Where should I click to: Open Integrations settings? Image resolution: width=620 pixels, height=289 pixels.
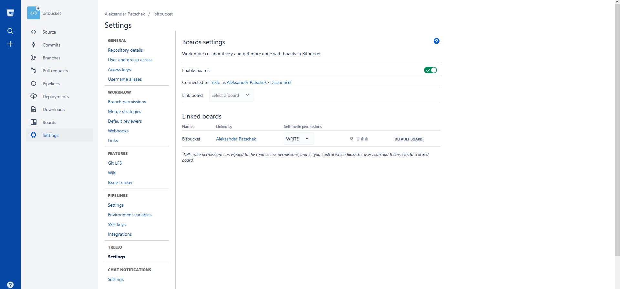[120, 234]
